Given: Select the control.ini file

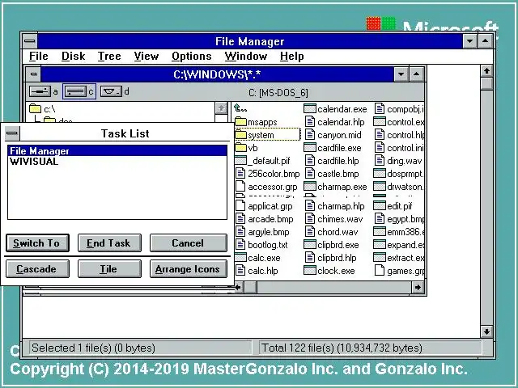Looking at the screenshot, I should pyautogui.click(x=399, y=148).
